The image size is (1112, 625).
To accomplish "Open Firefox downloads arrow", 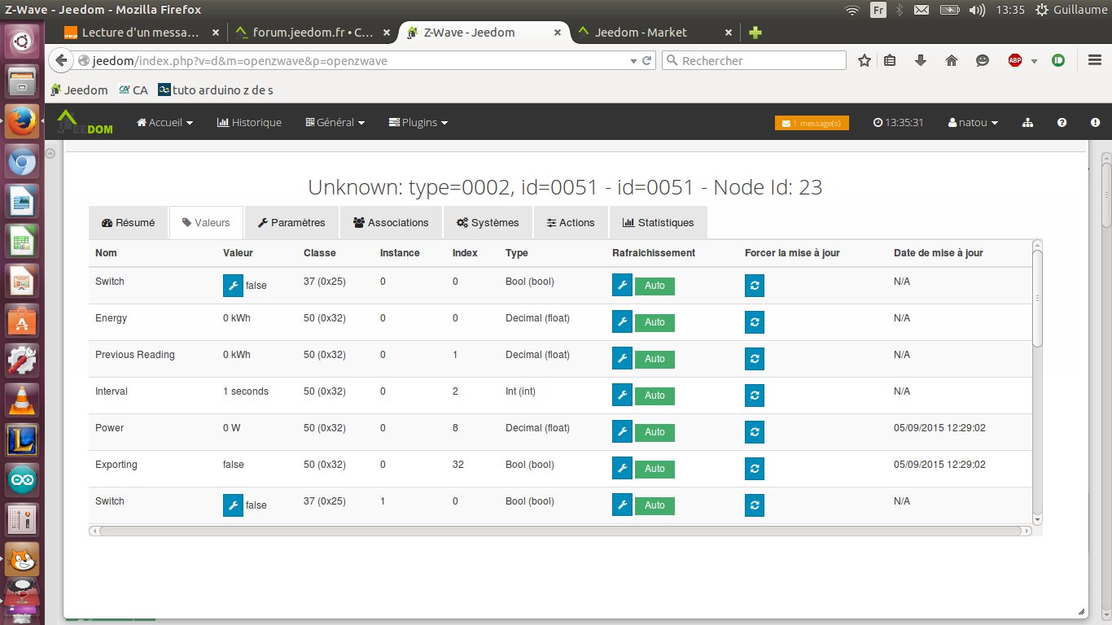I will 921,60.
